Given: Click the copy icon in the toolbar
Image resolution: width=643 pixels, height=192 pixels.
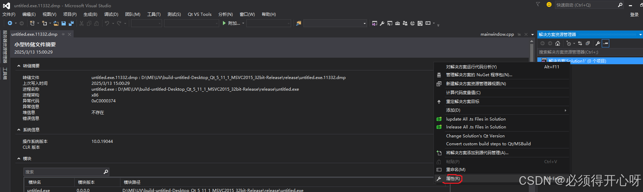Looking at the screenshot, I should click(89, 23).
